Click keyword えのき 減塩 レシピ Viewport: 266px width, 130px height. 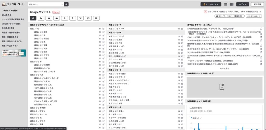point(116,121)
